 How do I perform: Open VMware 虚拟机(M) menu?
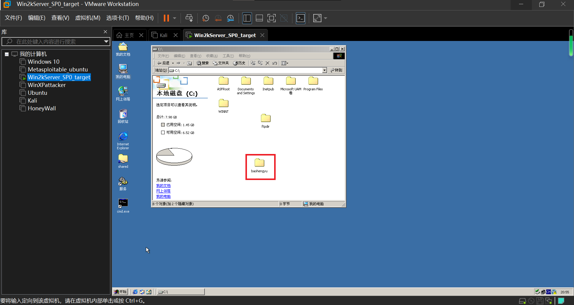coord(88,18)
